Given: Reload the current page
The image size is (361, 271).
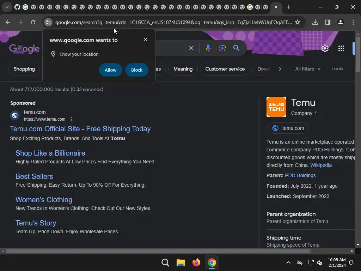Looking at the screenshot, I should 33,22.
